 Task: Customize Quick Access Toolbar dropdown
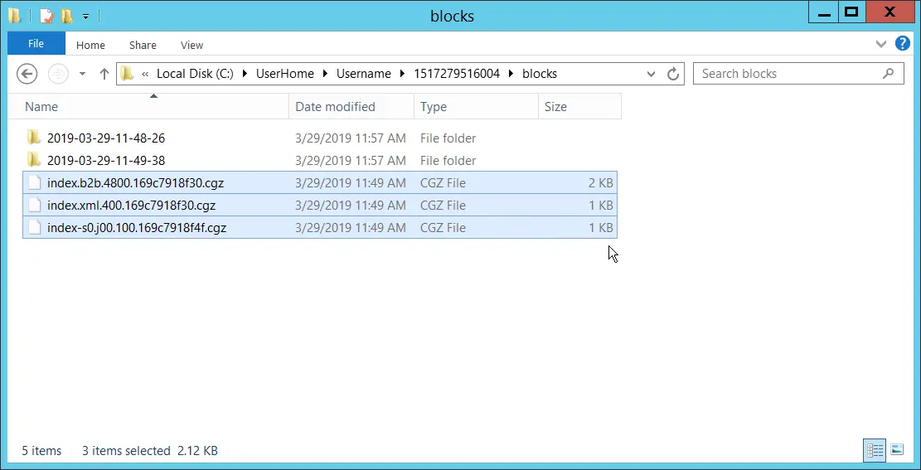coord(85,16)
